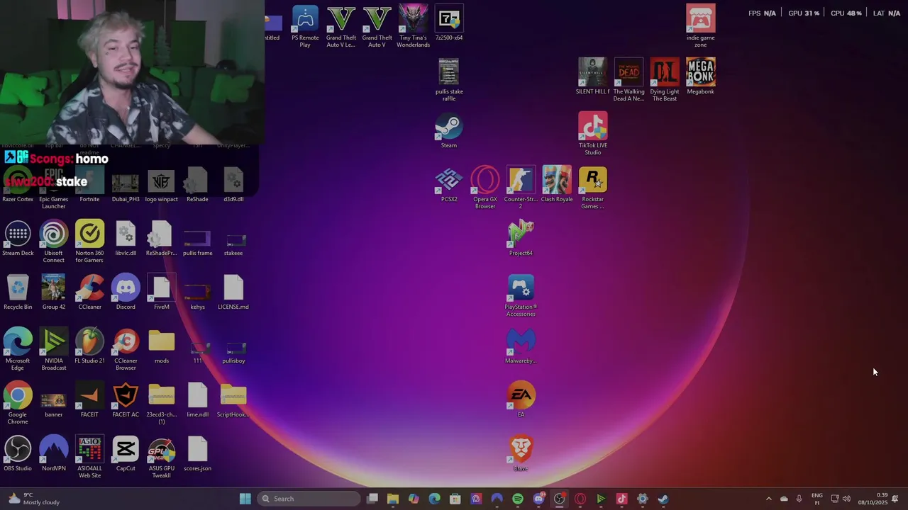Open The Walking Dead game shortcut
908x510 pixels.
coord(629,80)
